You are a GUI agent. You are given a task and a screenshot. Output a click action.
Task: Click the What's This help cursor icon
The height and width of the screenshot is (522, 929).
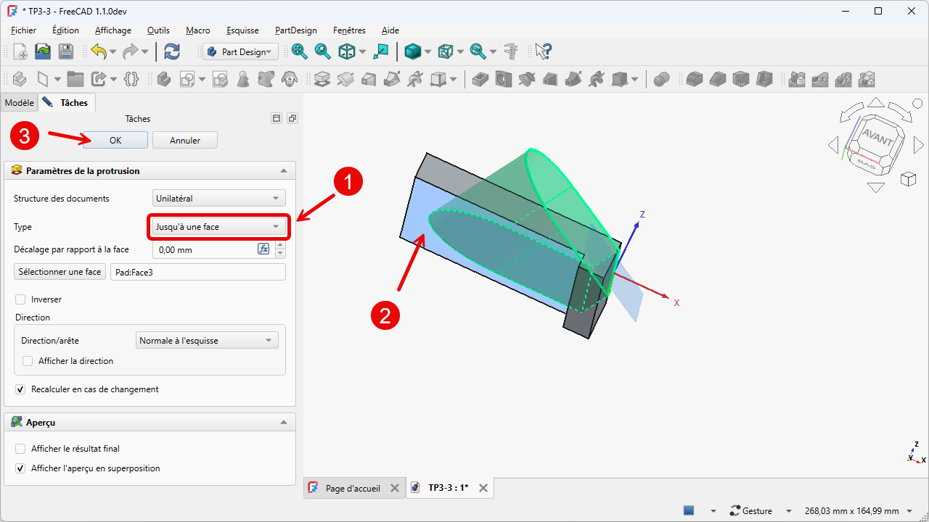tap(544, 51)
